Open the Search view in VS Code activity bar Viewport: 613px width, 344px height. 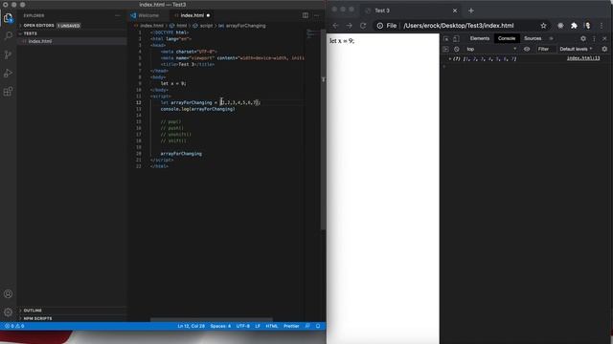pos(8,36)
